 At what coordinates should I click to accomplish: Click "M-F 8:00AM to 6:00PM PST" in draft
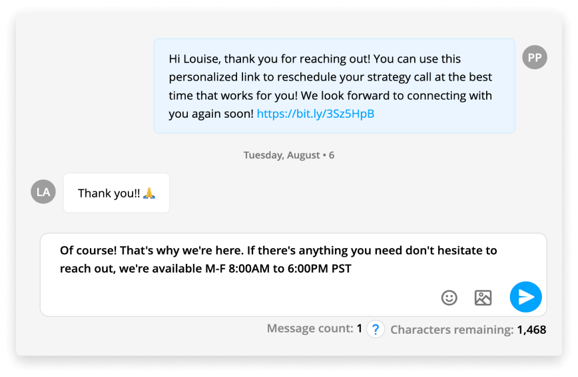point(280,269)
